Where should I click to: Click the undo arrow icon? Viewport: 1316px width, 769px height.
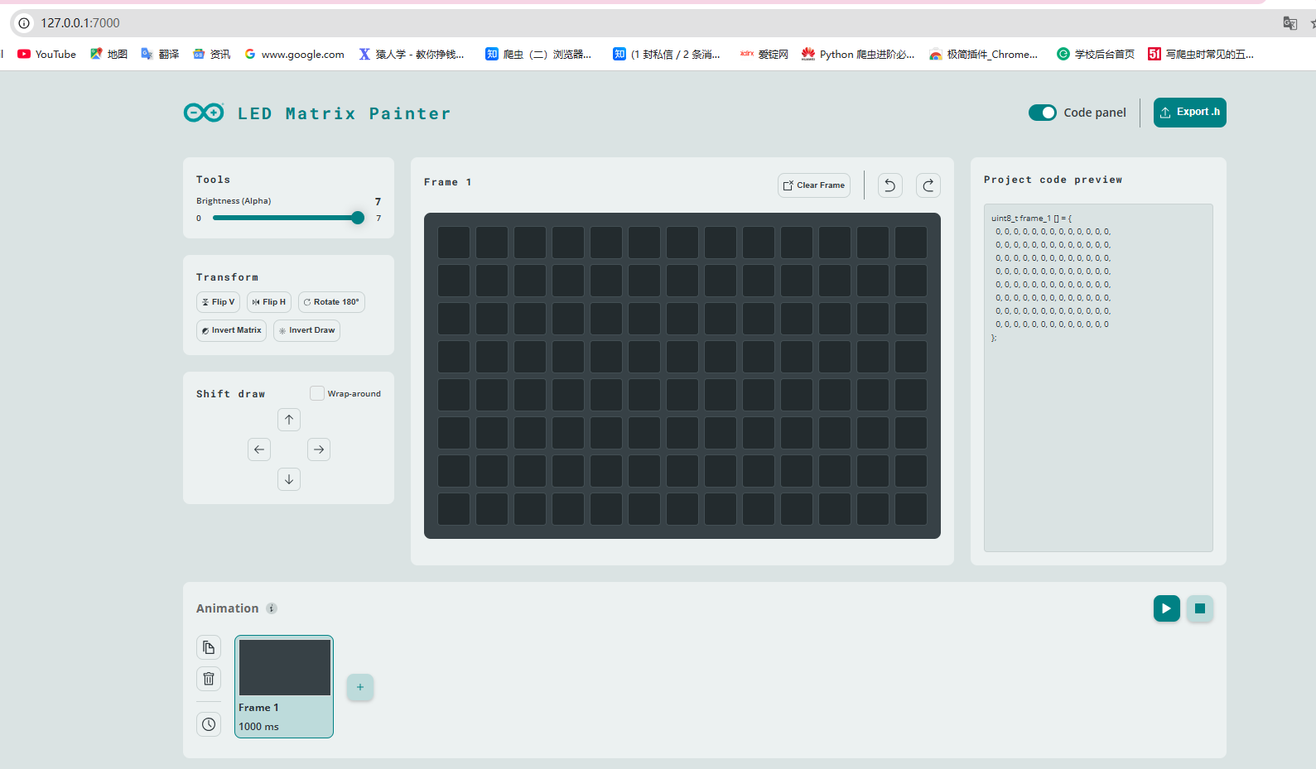point(890,185)
